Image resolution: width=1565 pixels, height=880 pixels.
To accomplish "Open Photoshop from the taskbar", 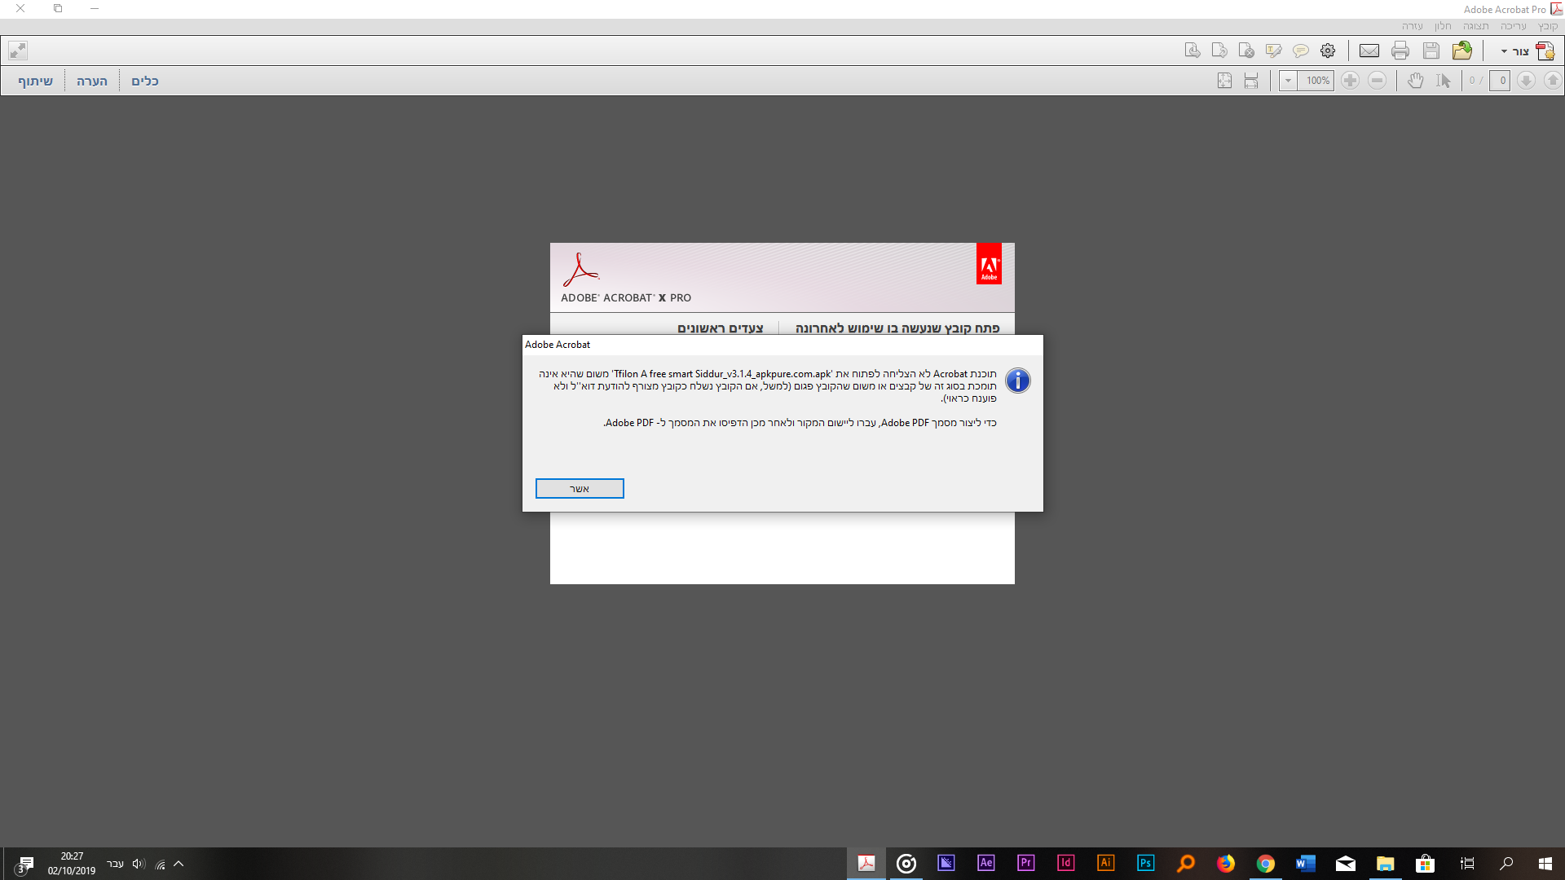I will click(x=1145, y=863).
